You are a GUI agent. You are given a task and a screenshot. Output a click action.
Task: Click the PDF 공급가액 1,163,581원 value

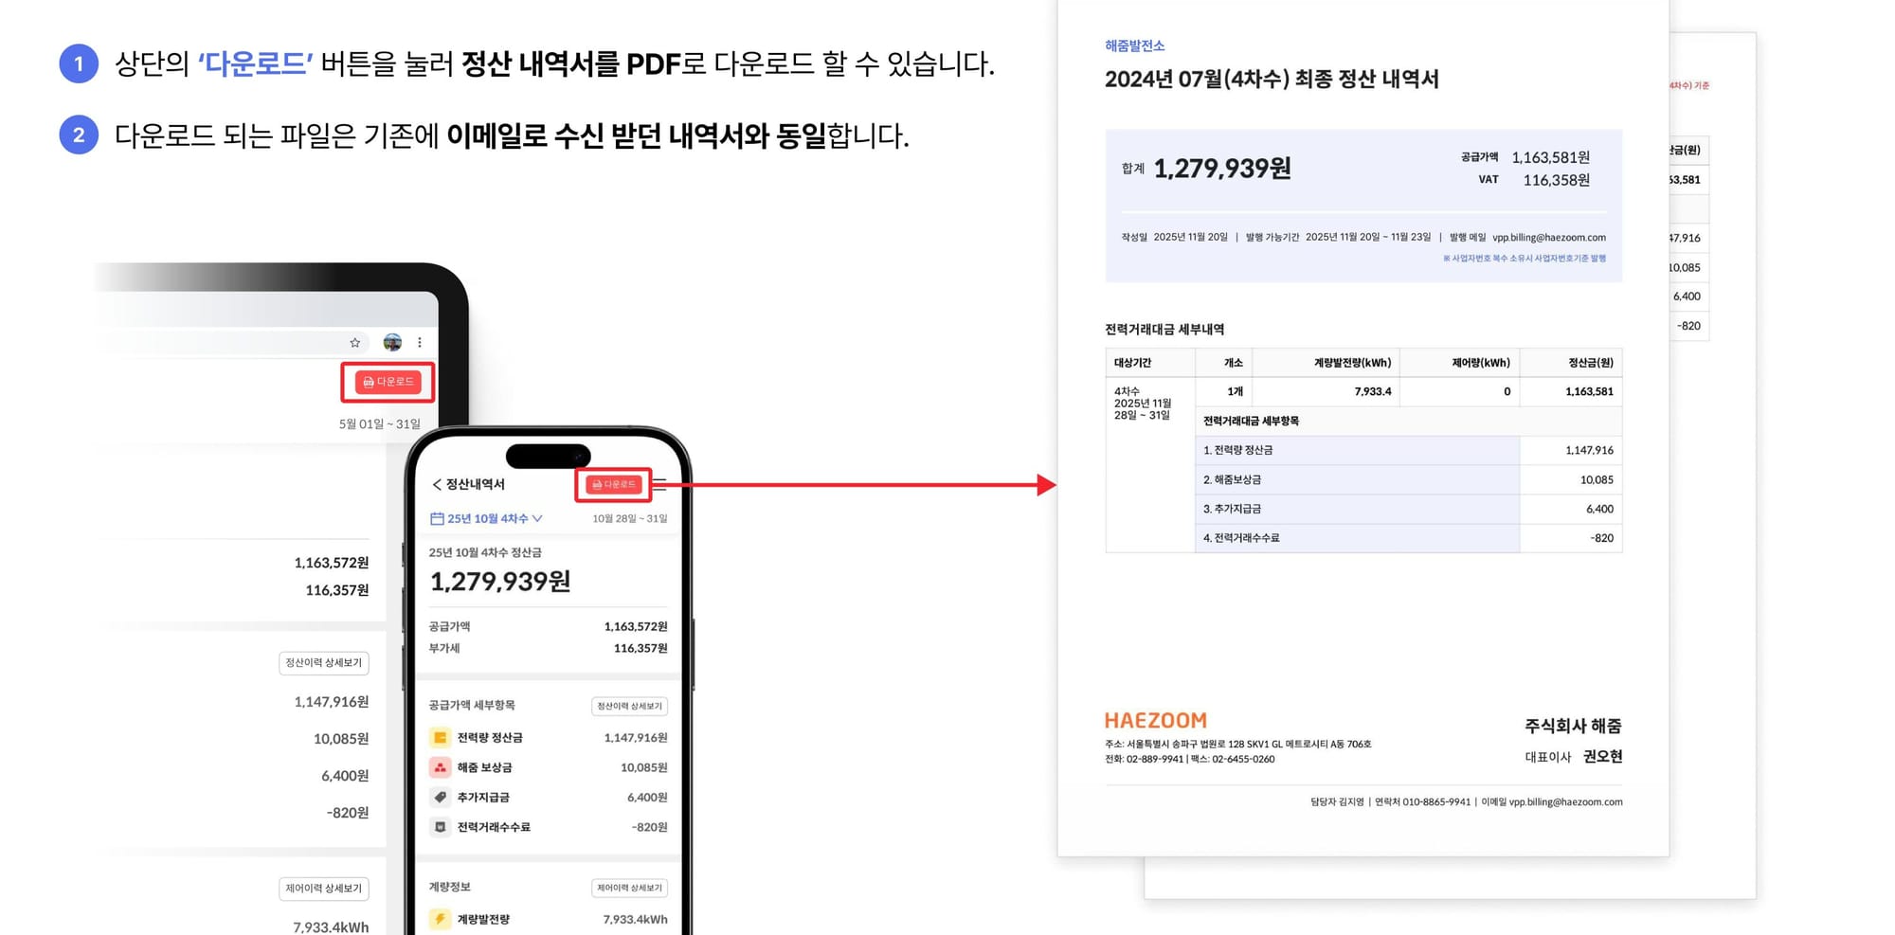pos(1551,157)
